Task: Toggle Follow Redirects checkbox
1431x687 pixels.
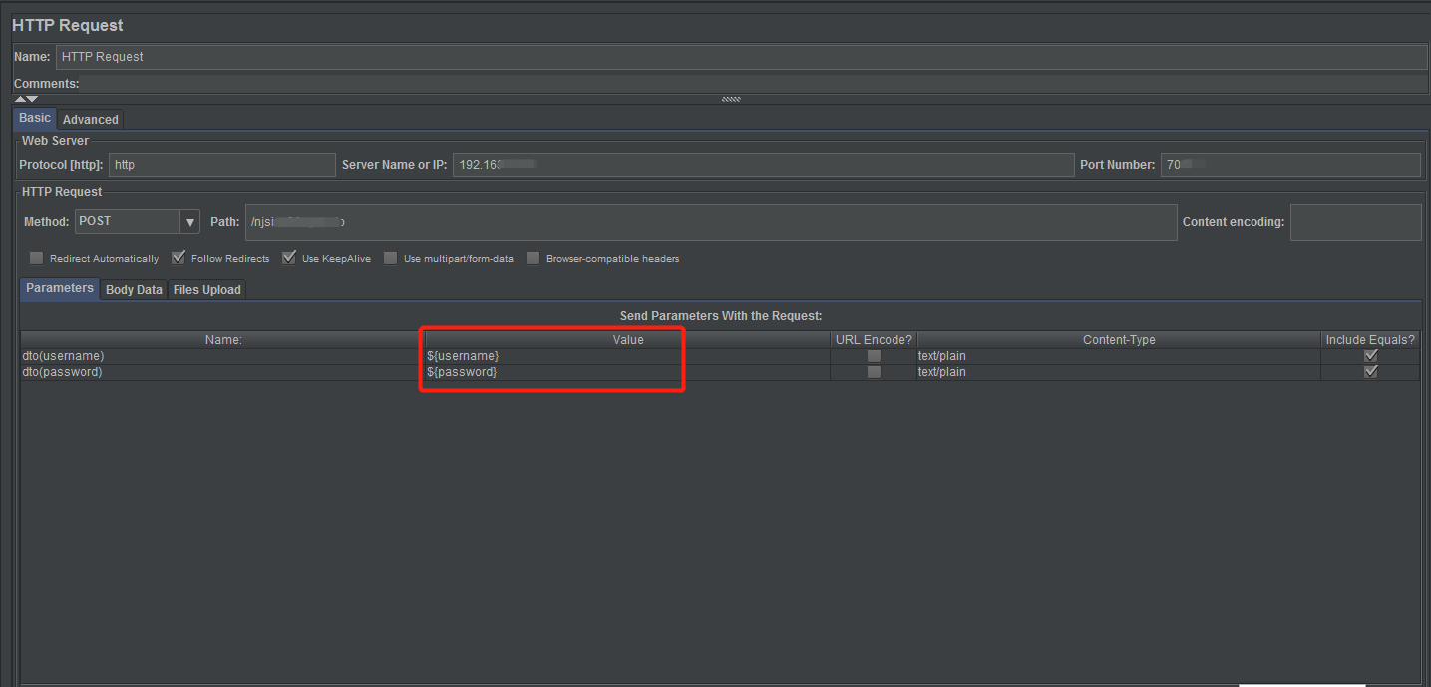Action: 179,258
